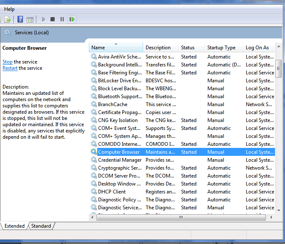This screenshot has height=244, width=285.
Task: Switch to the Extended tab
Action: pos(15,226)
